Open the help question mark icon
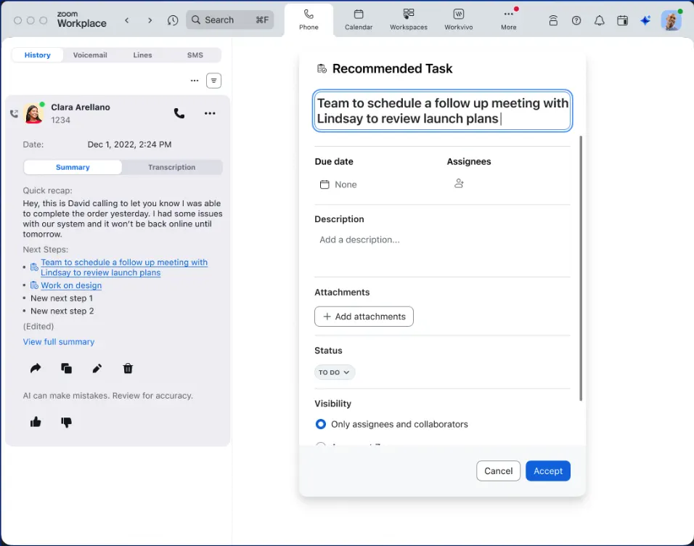The image size is (694, 546). [x=576, y=20]
